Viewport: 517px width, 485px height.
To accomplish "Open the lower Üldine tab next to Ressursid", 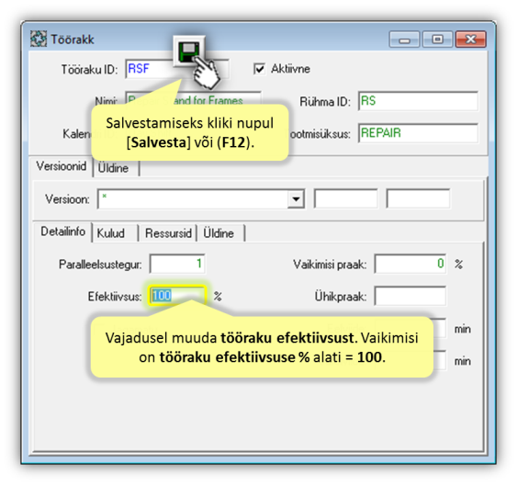I will (219, 233).
